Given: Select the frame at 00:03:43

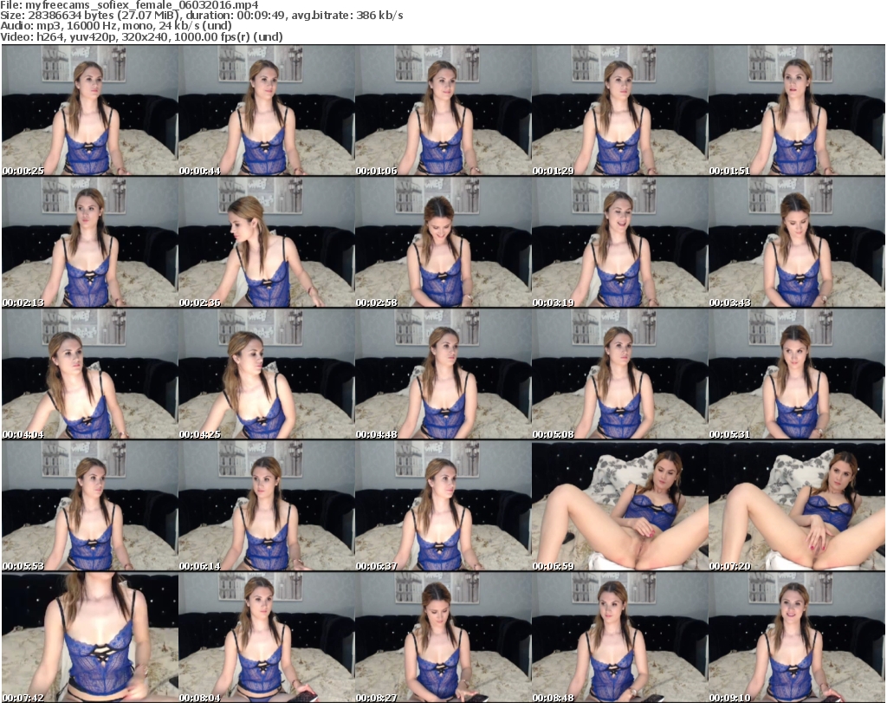Looking at the screenshot, I should point(796,243).
